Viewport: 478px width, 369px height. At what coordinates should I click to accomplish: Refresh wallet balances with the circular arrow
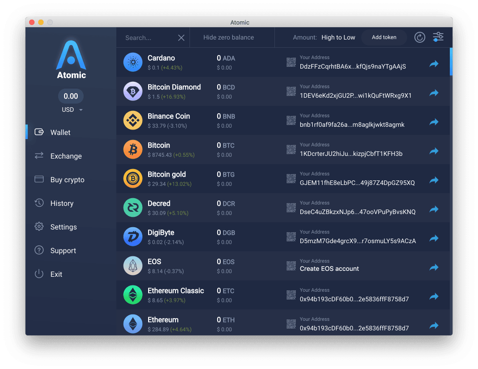pos(419,37)
